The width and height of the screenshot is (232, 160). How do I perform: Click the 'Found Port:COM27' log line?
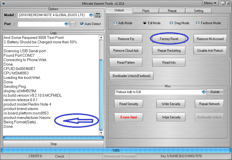[x=19, y=55]
